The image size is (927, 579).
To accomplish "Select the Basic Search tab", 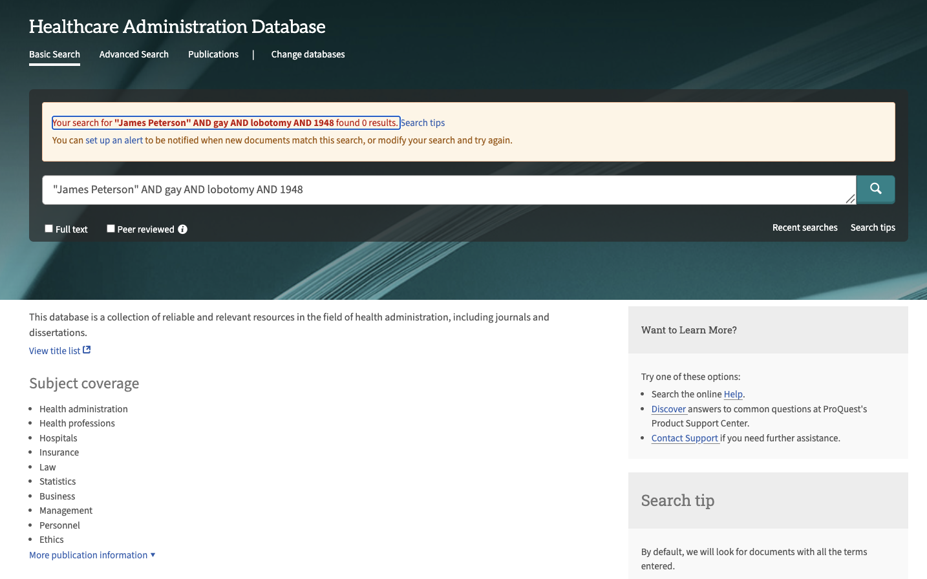I will [x=54, y=54].
